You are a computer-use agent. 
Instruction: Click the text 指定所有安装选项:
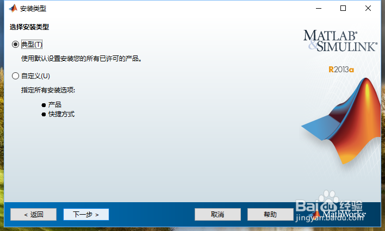click(48, 90)
